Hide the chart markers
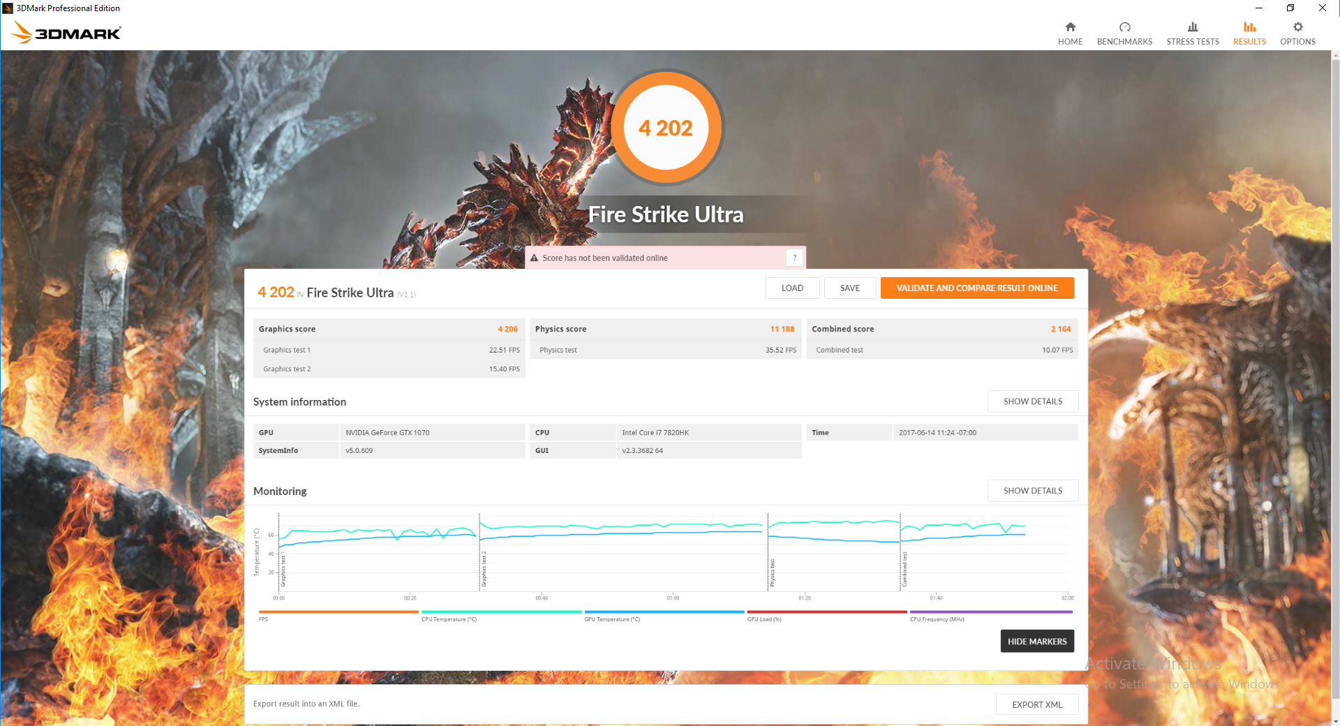Image resolution: width=1340 pixels, height=726 pixels. click(1037, 642)
